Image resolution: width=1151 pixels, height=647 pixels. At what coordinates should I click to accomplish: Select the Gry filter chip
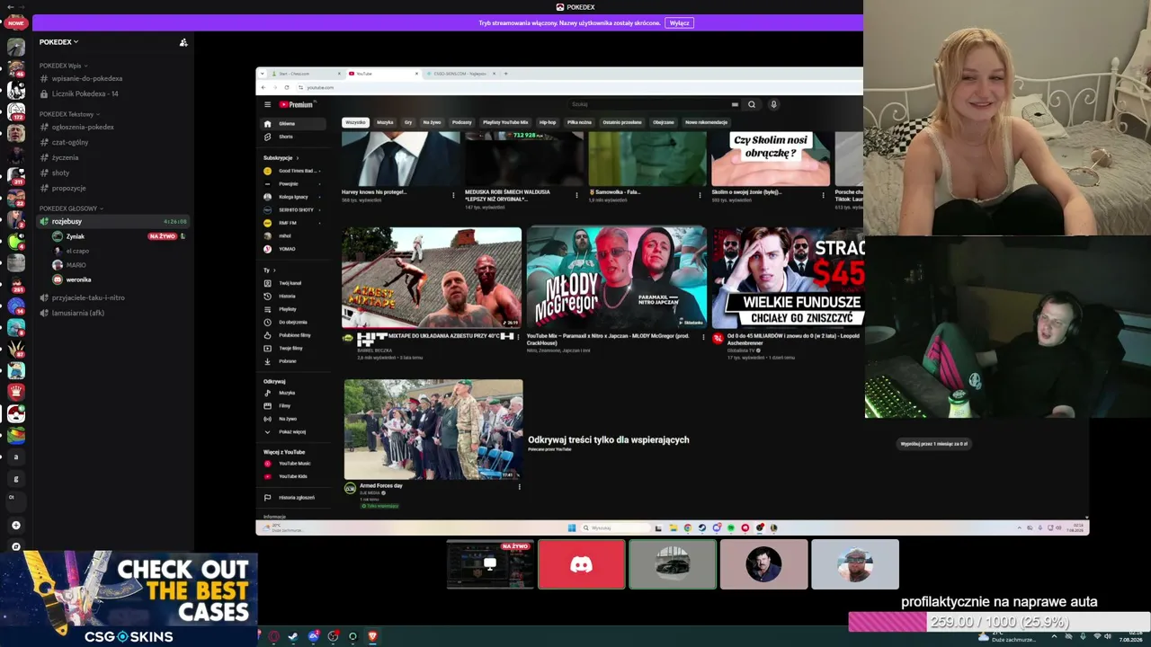(408, 122)
